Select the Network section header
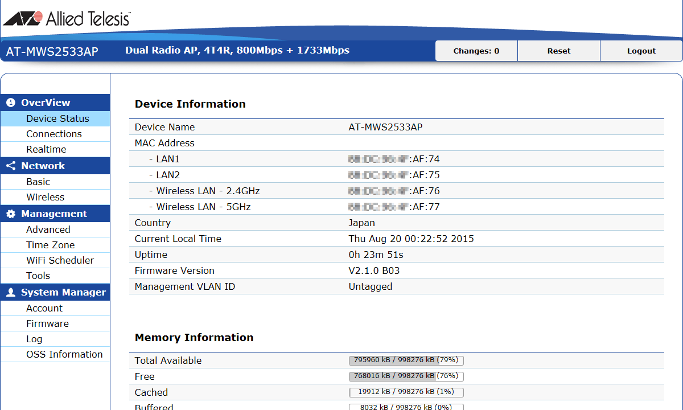The height and width of the screenshot is (410, 683). 55,166
